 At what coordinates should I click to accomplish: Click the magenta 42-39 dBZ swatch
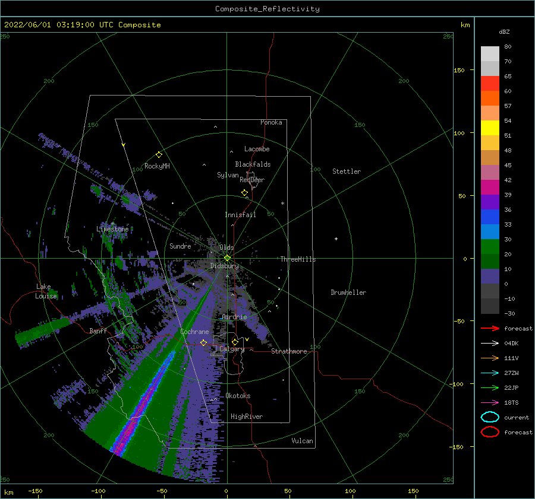[x=490, y=187]
